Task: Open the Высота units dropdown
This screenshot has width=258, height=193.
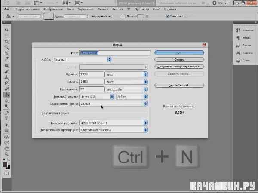Action: [126, 82]
